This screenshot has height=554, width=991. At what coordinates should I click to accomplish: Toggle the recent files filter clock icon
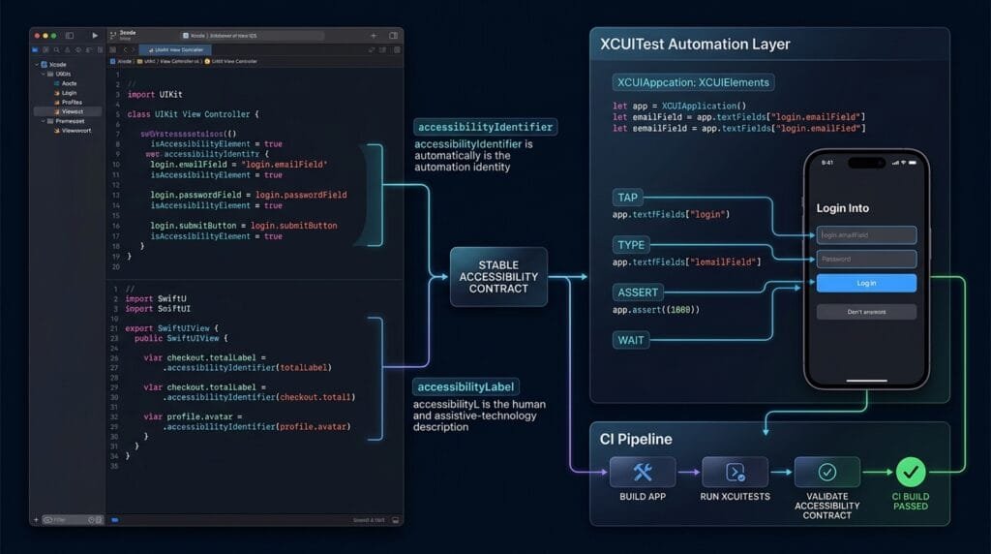[91, 520]
